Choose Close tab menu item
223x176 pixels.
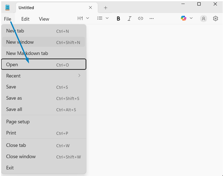point(44,145)
